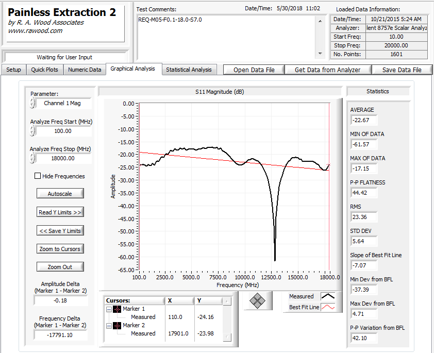This screenshot has width=434, height=353.
Task: Select the Graphical Analysis tab
Action: coord(133,69)
